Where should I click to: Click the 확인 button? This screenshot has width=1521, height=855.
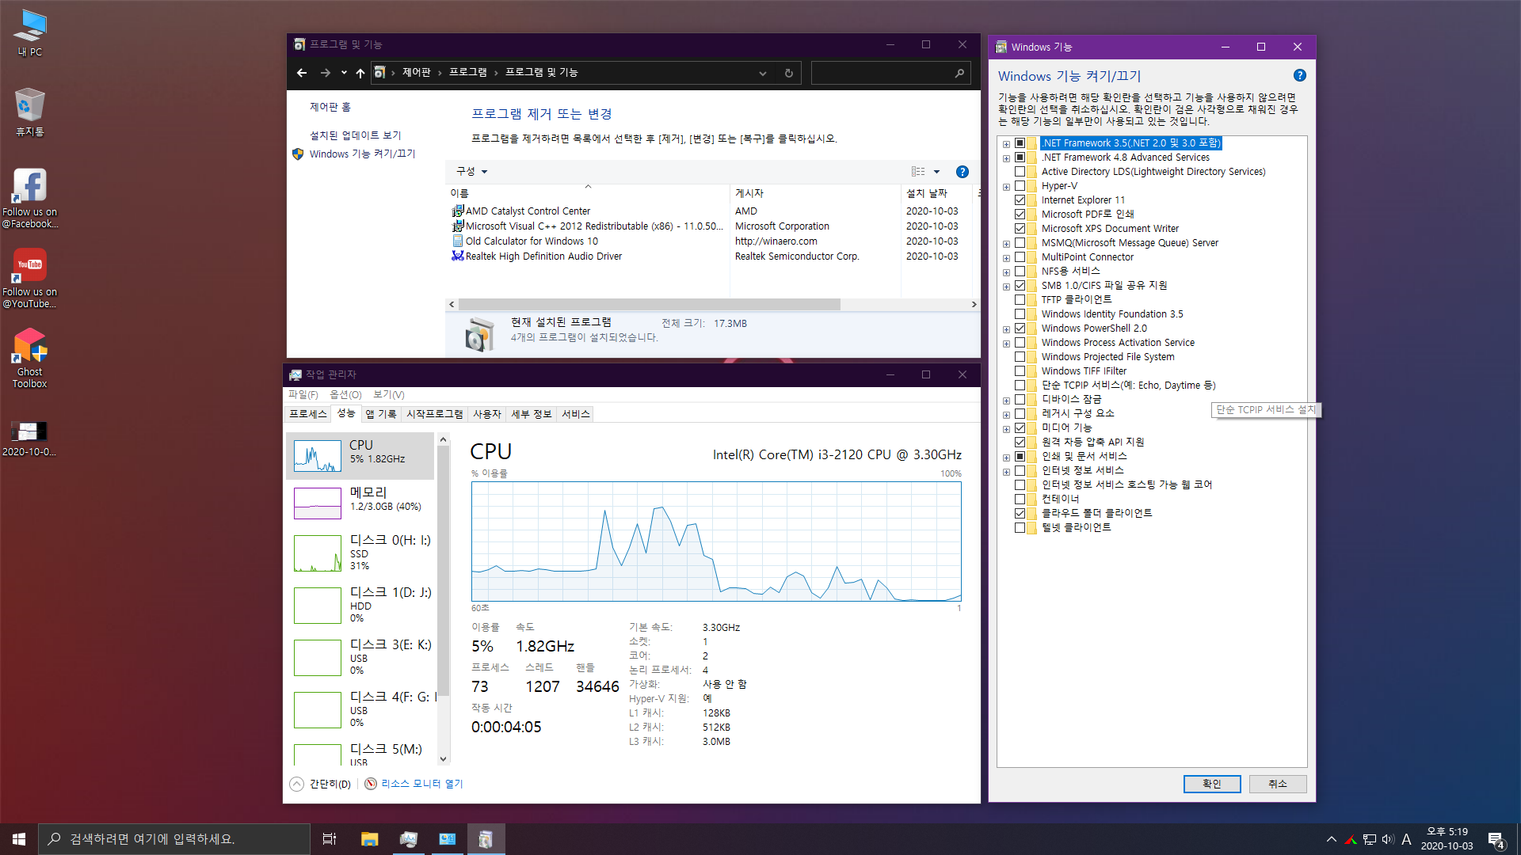[1211, 784]
